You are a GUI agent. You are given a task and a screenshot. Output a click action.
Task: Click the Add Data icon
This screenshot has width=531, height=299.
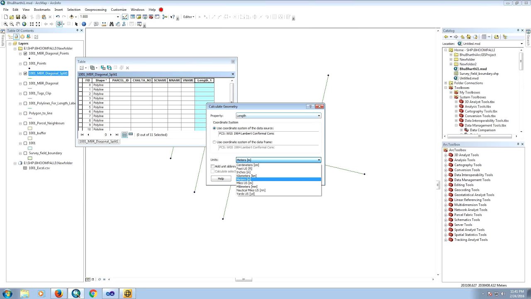click(x=71, y=17)
